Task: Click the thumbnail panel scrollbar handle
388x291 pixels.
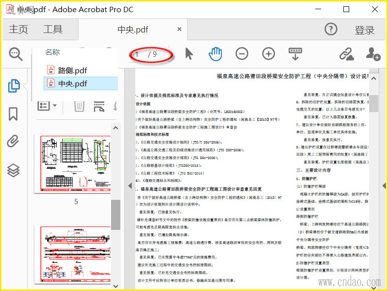Action: pyautogui.click(x=115, y=215)
